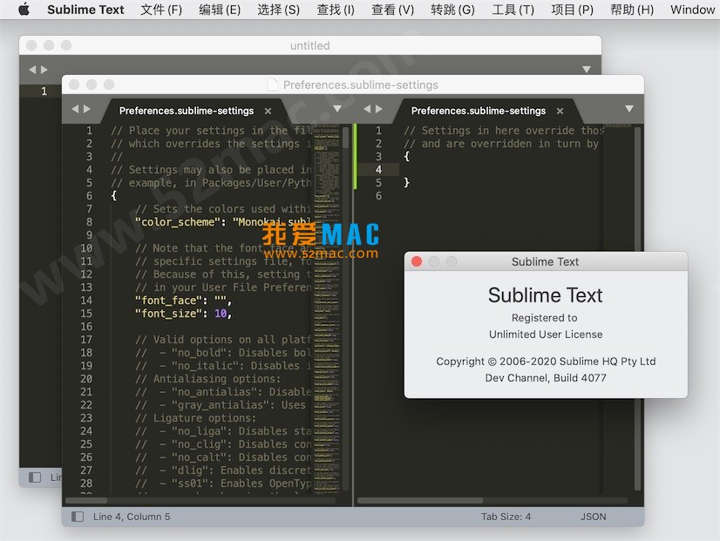Click left pane horizontal scrollbar
Screen dimensions: 720x541
point(86,500)
